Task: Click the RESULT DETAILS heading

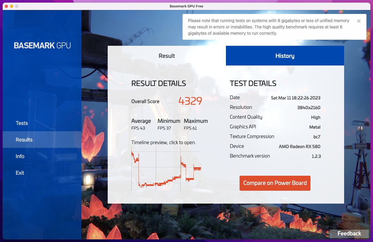Action: 159,83
